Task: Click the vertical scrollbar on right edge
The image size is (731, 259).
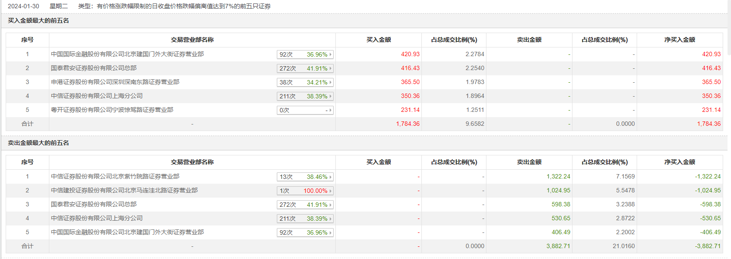Action: (729, 26)
